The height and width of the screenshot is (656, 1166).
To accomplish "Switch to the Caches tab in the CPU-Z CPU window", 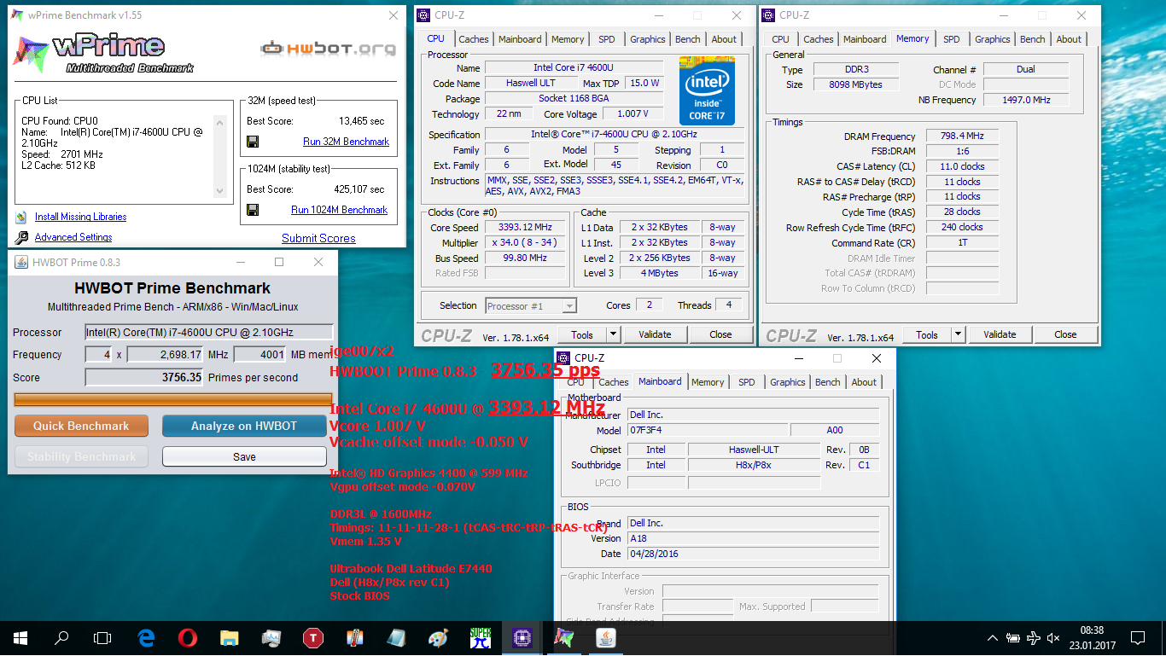I will pos(474,39).
